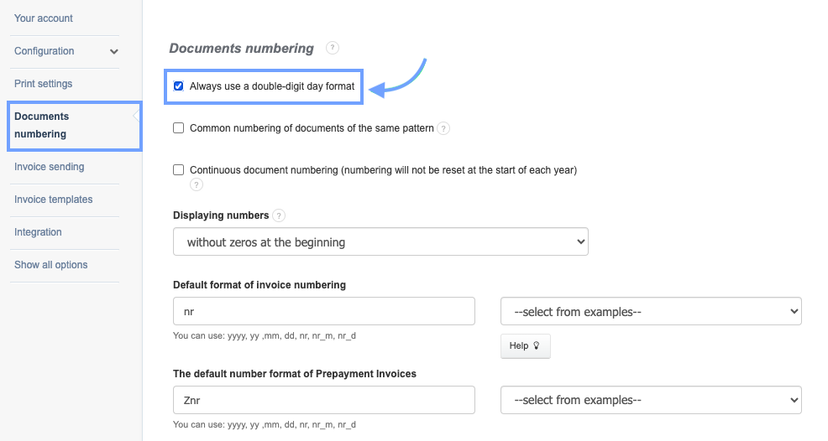Click the default invoice numbering format field
Viewport: 828px width, 441px height.
(323, 312)
